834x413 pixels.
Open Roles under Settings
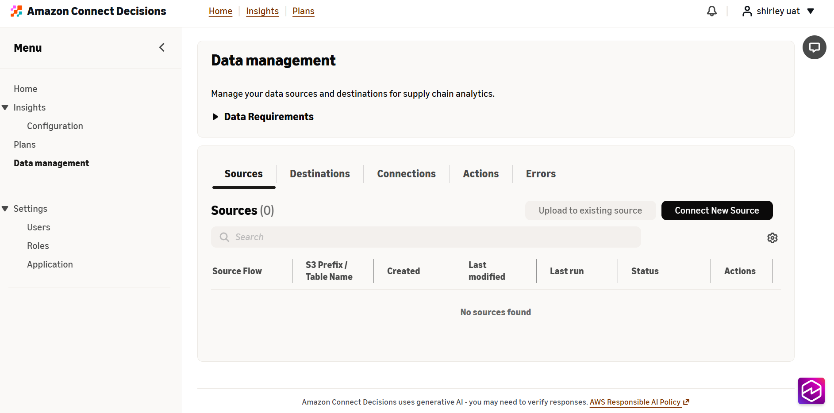[38, 246]
